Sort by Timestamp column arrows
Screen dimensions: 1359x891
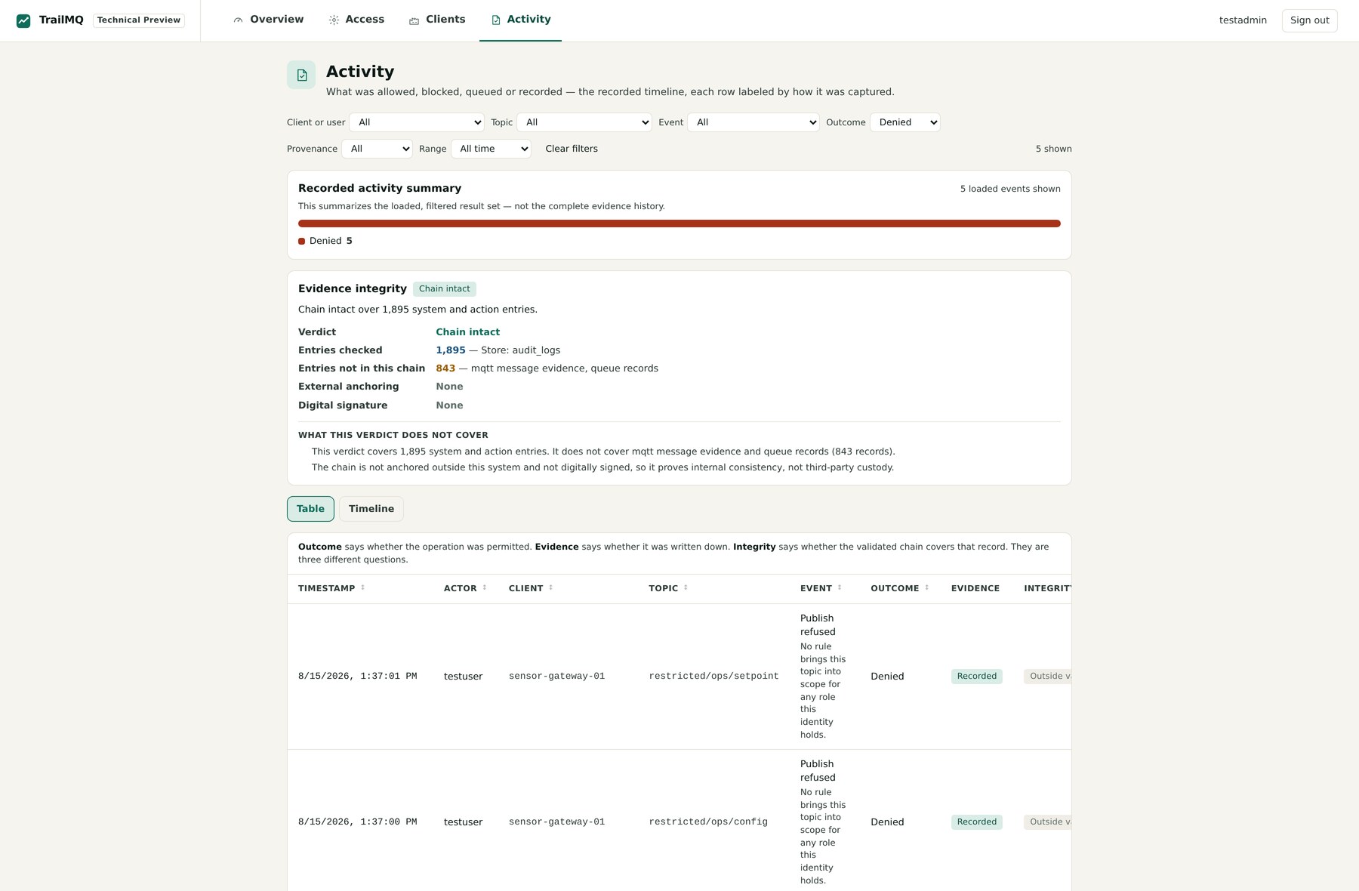(362, 587)
